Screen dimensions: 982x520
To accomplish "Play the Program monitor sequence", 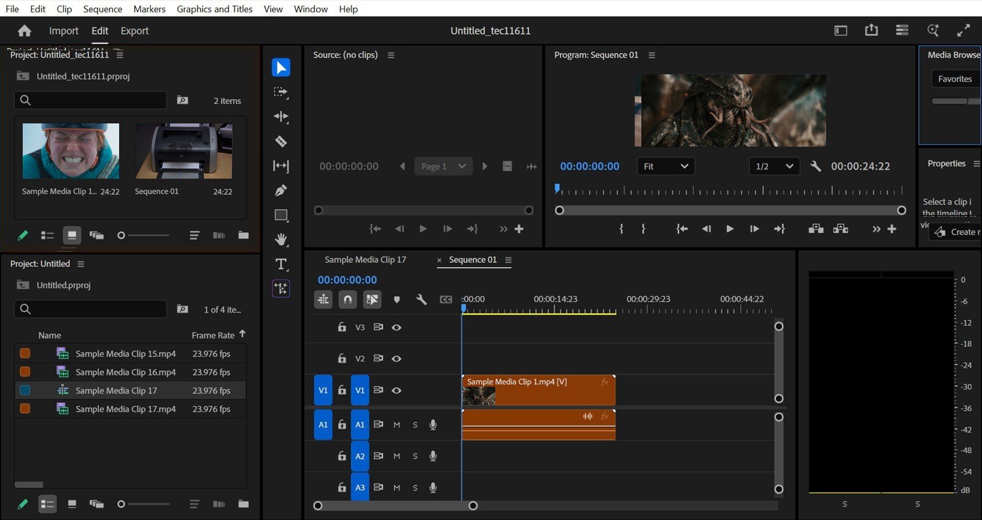I will (730, 229).
